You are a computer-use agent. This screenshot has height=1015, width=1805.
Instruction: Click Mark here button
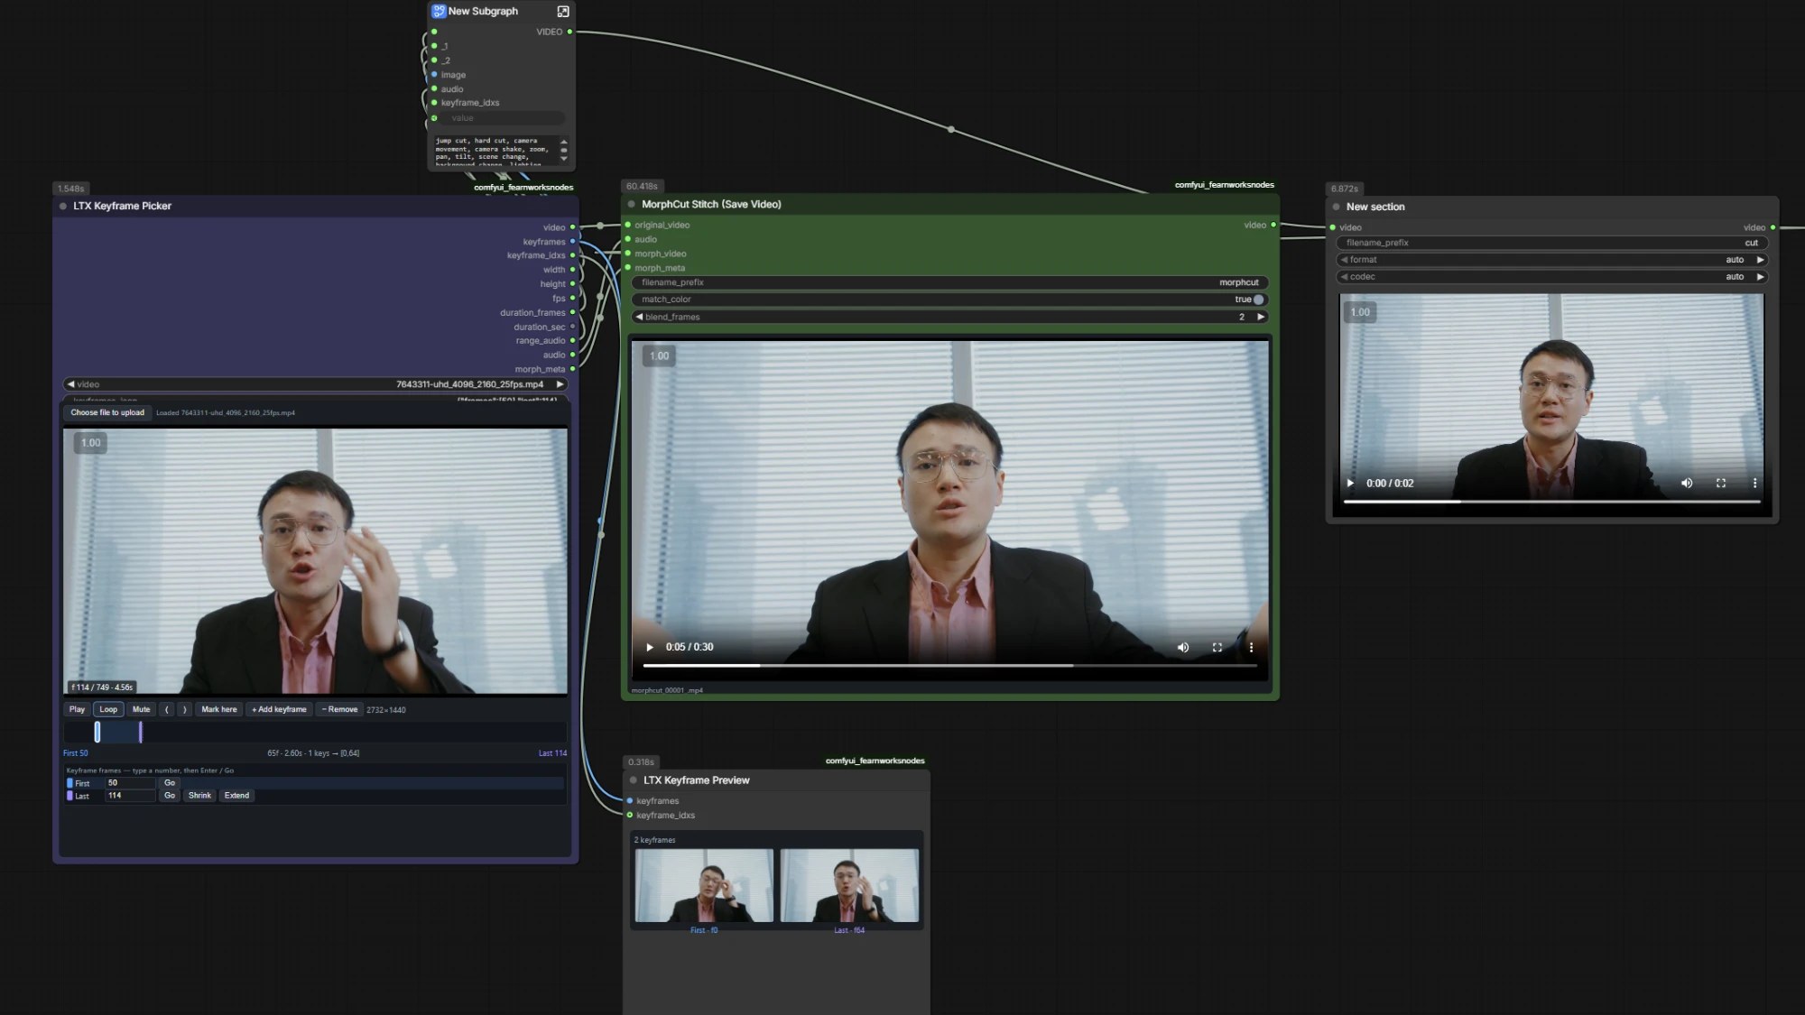(x=219, y=710)
